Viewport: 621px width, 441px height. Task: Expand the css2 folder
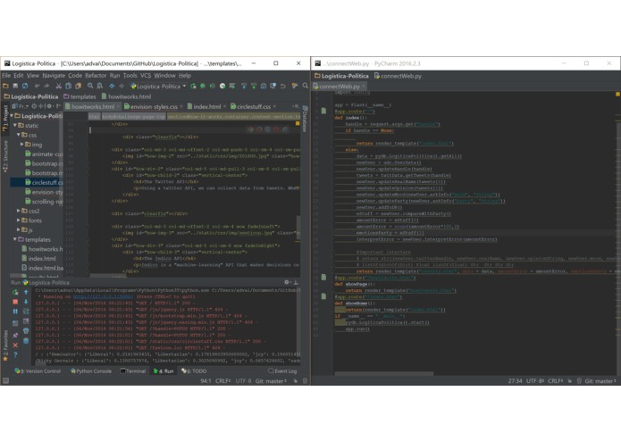[x=19, y=211]
